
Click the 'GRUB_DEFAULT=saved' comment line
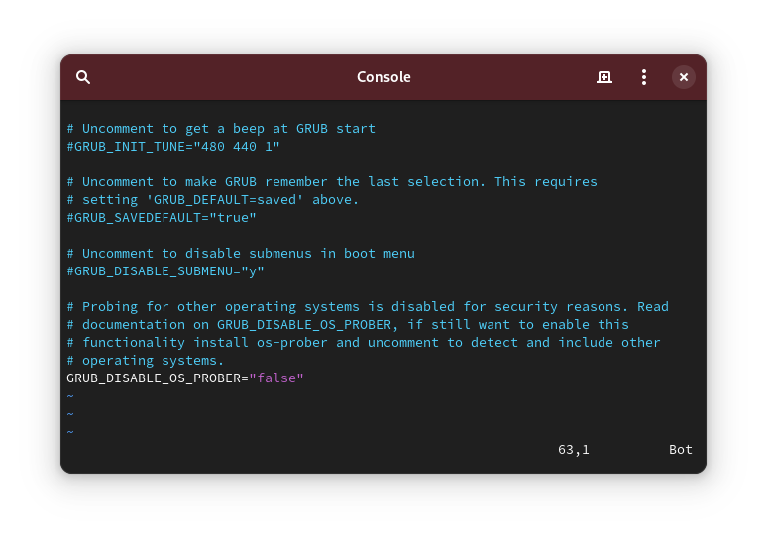pos(213,200)
